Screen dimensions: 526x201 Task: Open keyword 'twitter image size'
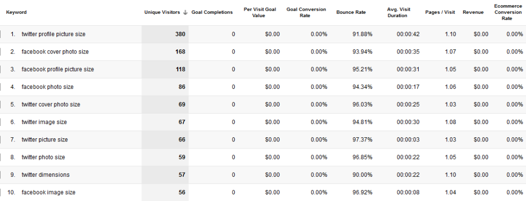44,122
